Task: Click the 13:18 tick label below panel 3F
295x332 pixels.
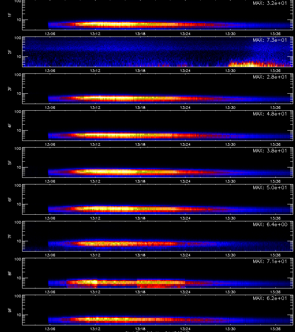Action: tap(140, 108)
